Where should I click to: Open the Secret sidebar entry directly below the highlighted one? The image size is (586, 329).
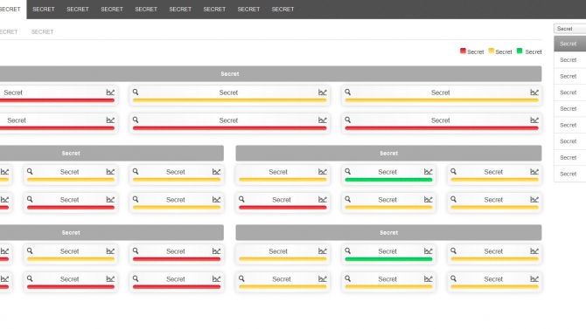click(570, 59)
